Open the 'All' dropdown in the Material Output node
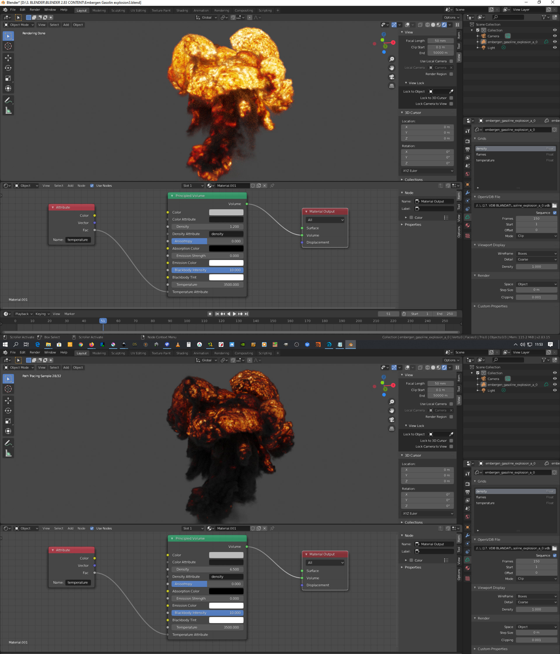560x654 pixels. (325, 220)
